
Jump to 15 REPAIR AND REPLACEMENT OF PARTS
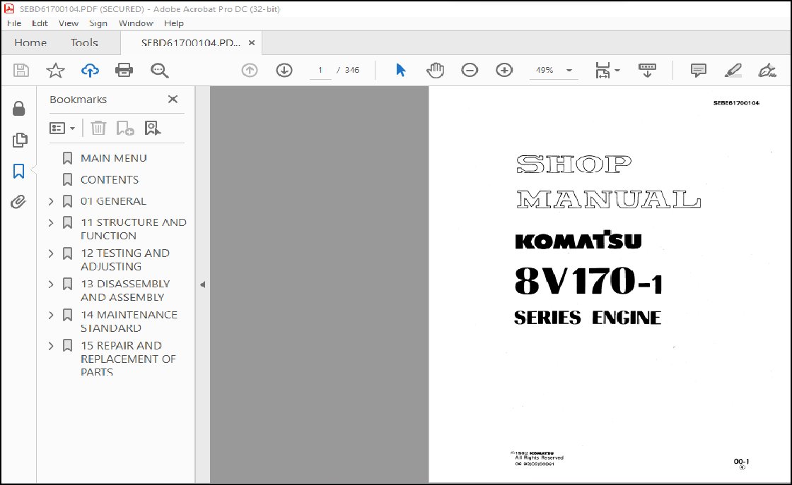coord(128,359)
